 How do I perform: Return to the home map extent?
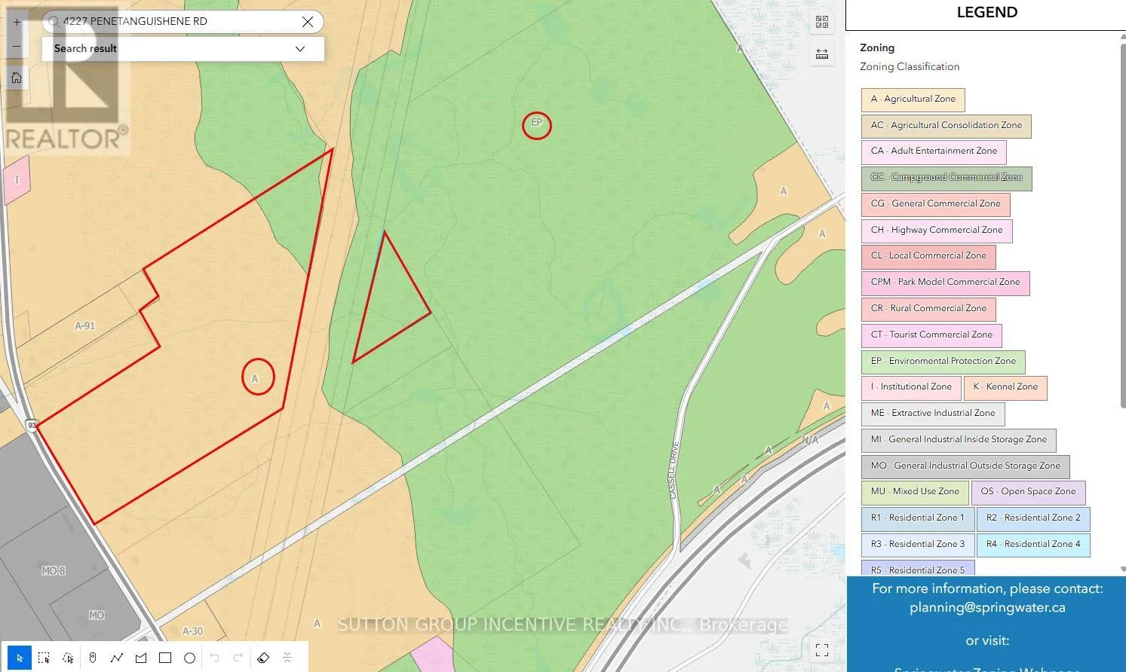(17, 78)
